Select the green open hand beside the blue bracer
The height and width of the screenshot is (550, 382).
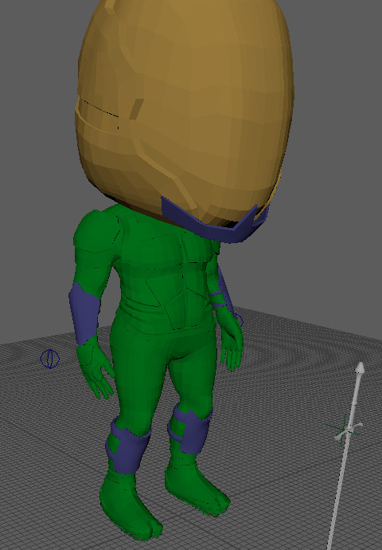click(95, 367)
